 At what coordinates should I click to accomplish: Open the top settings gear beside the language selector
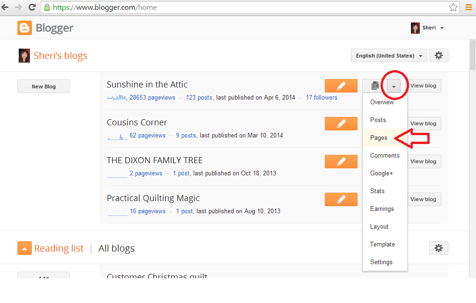pyautogui.click(x=439, y=56)
